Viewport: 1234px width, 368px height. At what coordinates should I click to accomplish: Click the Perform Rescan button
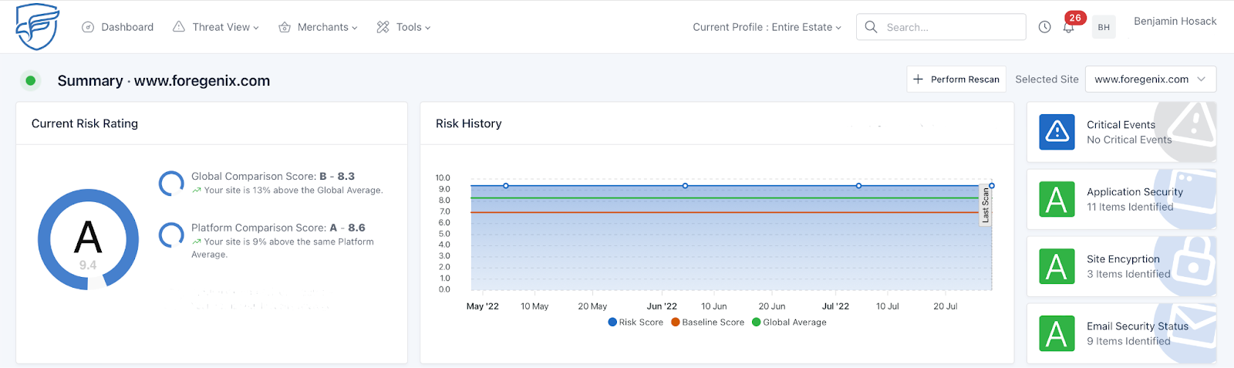[956, 79]
